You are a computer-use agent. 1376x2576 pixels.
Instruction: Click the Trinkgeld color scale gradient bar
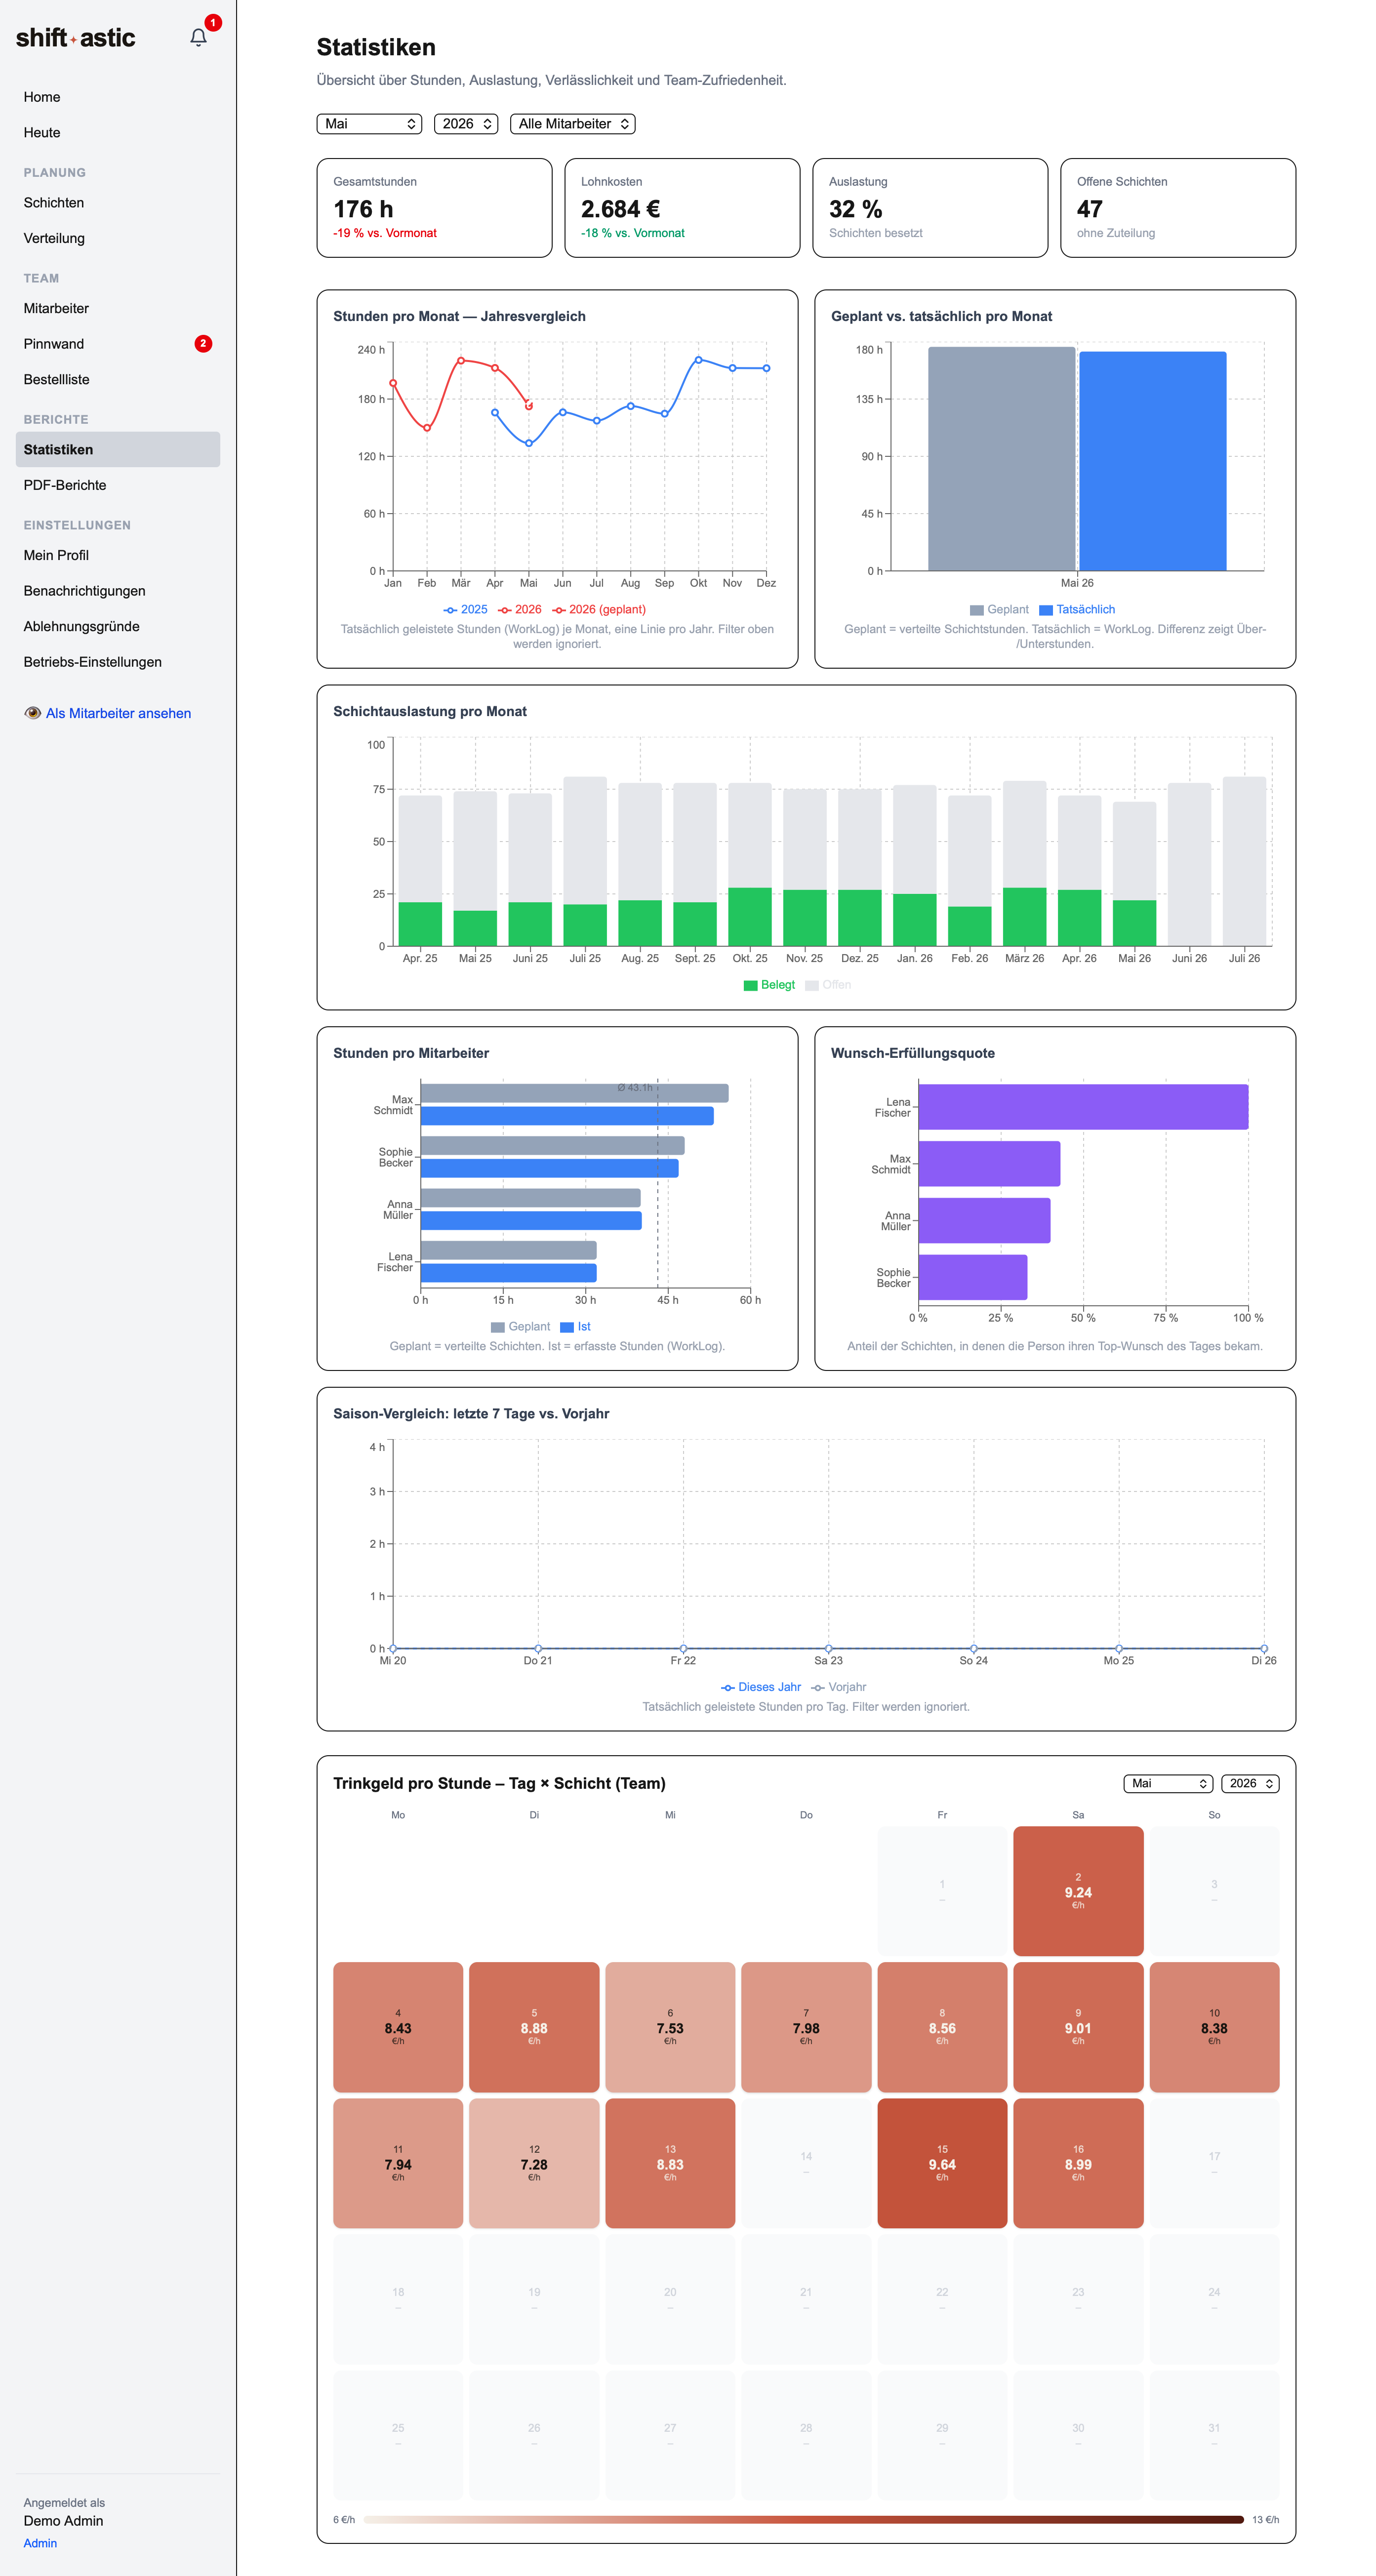803,2520
